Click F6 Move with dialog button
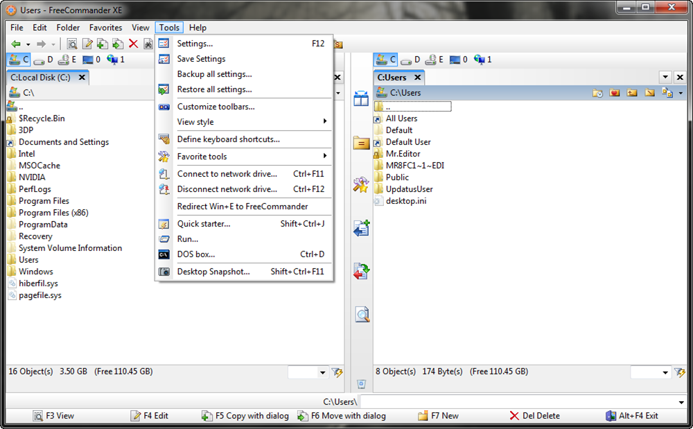Screen dimensions: 693x429 [342, 416]
